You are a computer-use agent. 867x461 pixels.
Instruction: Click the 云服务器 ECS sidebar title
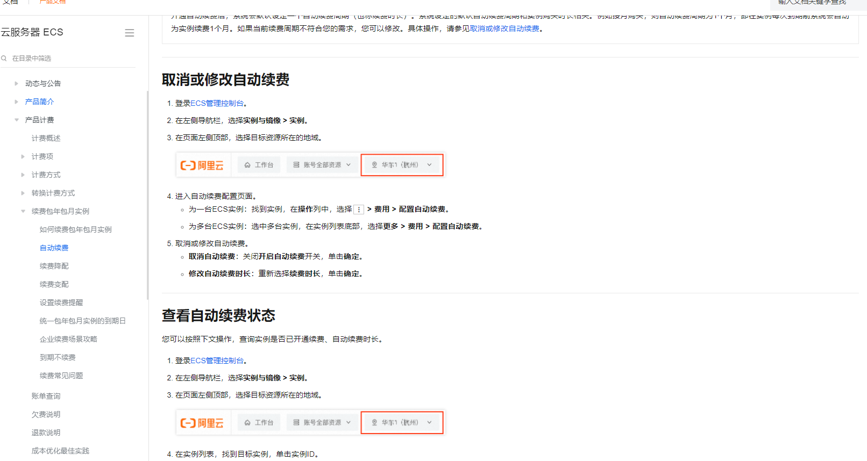[32, 32]
